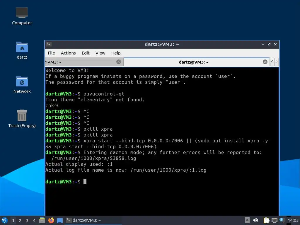Open the dartz home folder icon

pyautogui.click(x=22, y=50)
